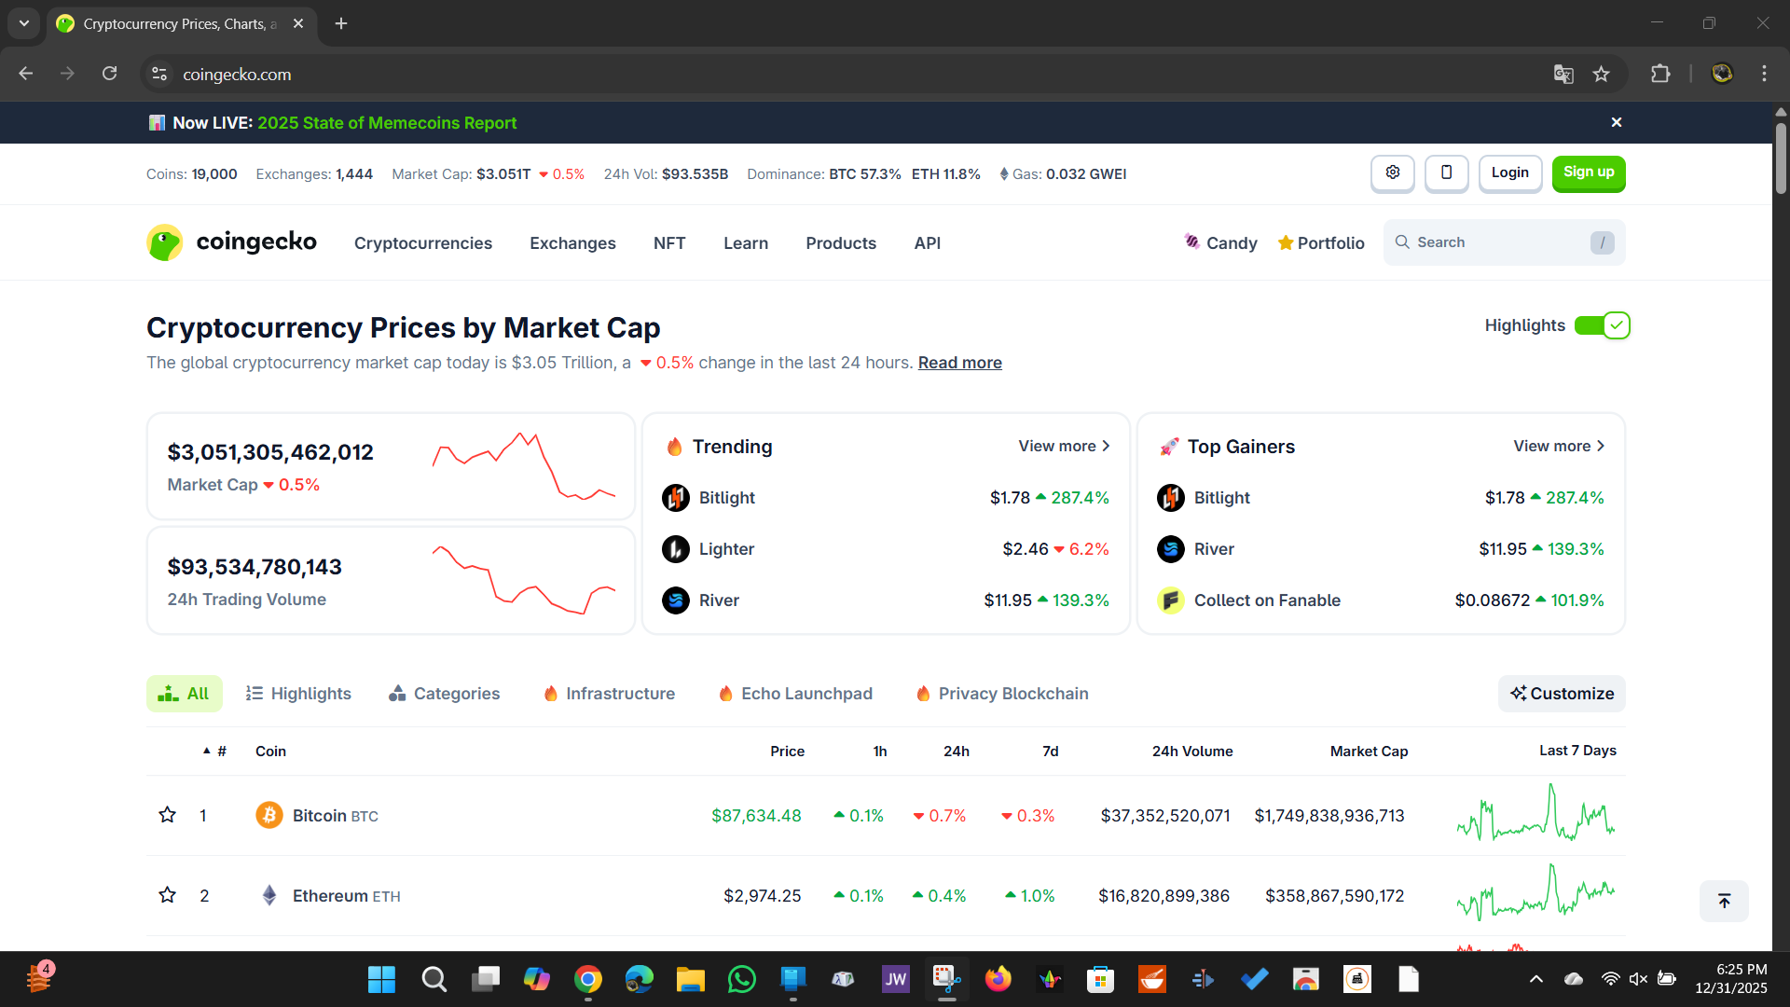Select the Privacy Blockchain tab
The height and width of the screenshot is (1007, 1790).
click(x=1002, y=694)
